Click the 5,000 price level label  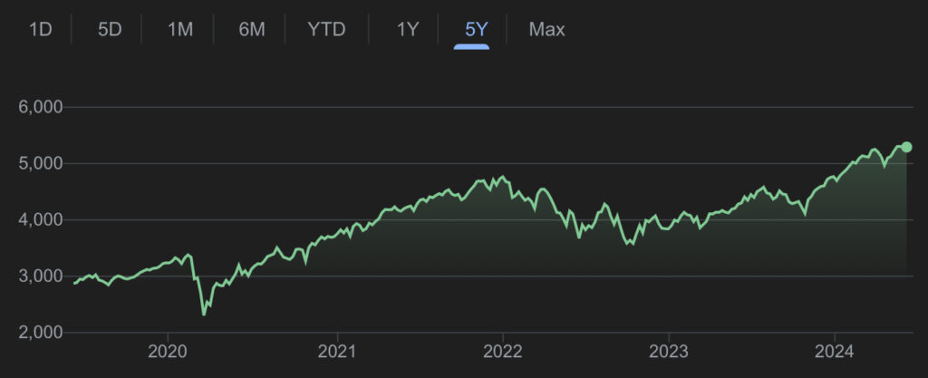pyautogui.click(x=40, y=163)
